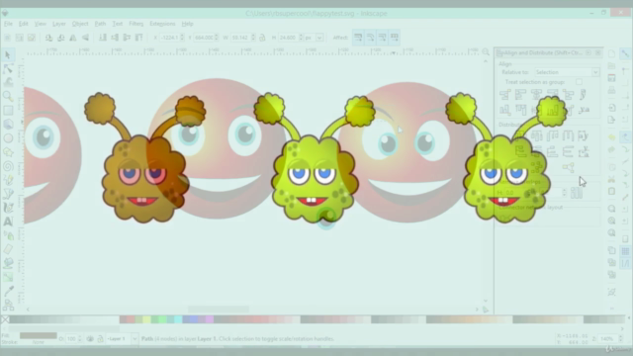This screenshot has height=356, width=633.
Task: Toggle Affect scale rounded corners button
Action: 370,38
